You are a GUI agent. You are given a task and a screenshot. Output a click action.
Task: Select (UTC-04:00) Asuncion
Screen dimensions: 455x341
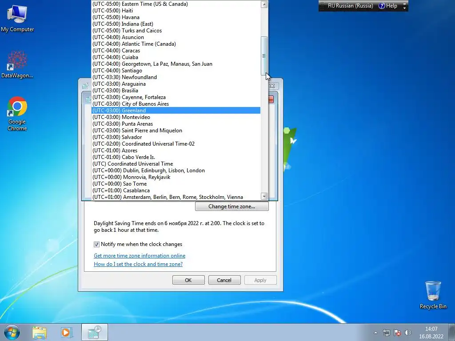click(x=176, y=37)
